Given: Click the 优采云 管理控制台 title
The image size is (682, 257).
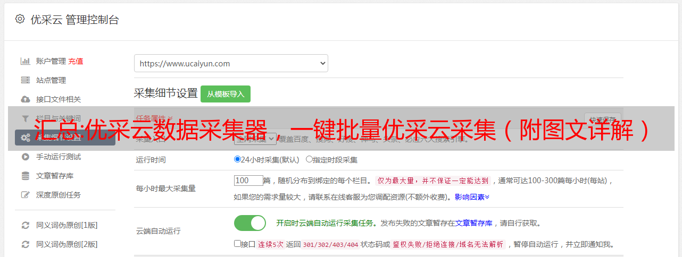Looking at the screenshot, I should click(x=74, y=20).
